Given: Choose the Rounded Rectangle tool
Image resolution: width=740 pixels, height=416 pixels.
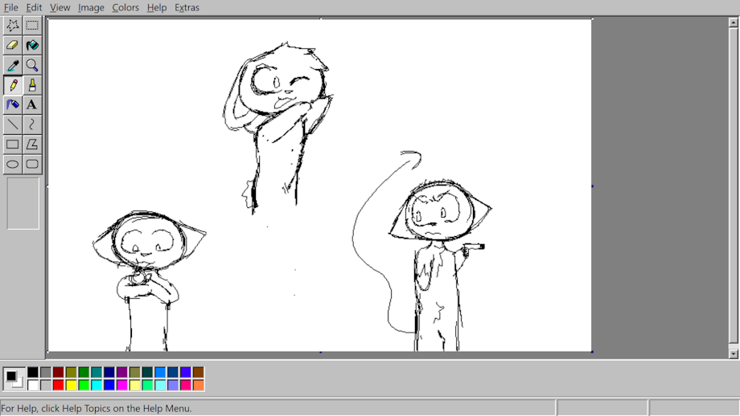Looking at the screenshot, I should [x=32, y=164].
